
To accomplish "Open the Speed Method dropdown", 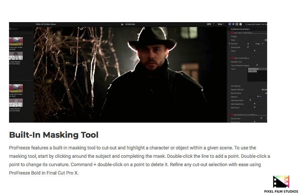I will 264,89.
